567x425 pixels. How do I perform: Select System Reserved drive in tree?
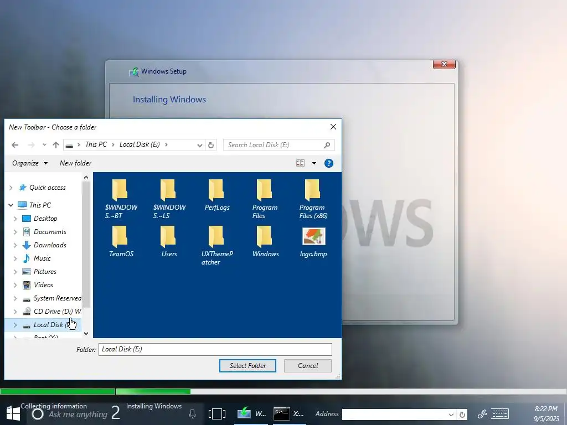[x=57, y=298]
